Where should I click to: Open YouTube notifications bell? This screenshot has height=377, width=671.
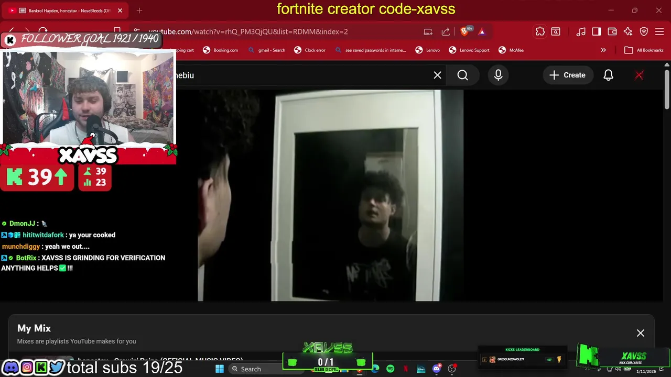(608, 75)
